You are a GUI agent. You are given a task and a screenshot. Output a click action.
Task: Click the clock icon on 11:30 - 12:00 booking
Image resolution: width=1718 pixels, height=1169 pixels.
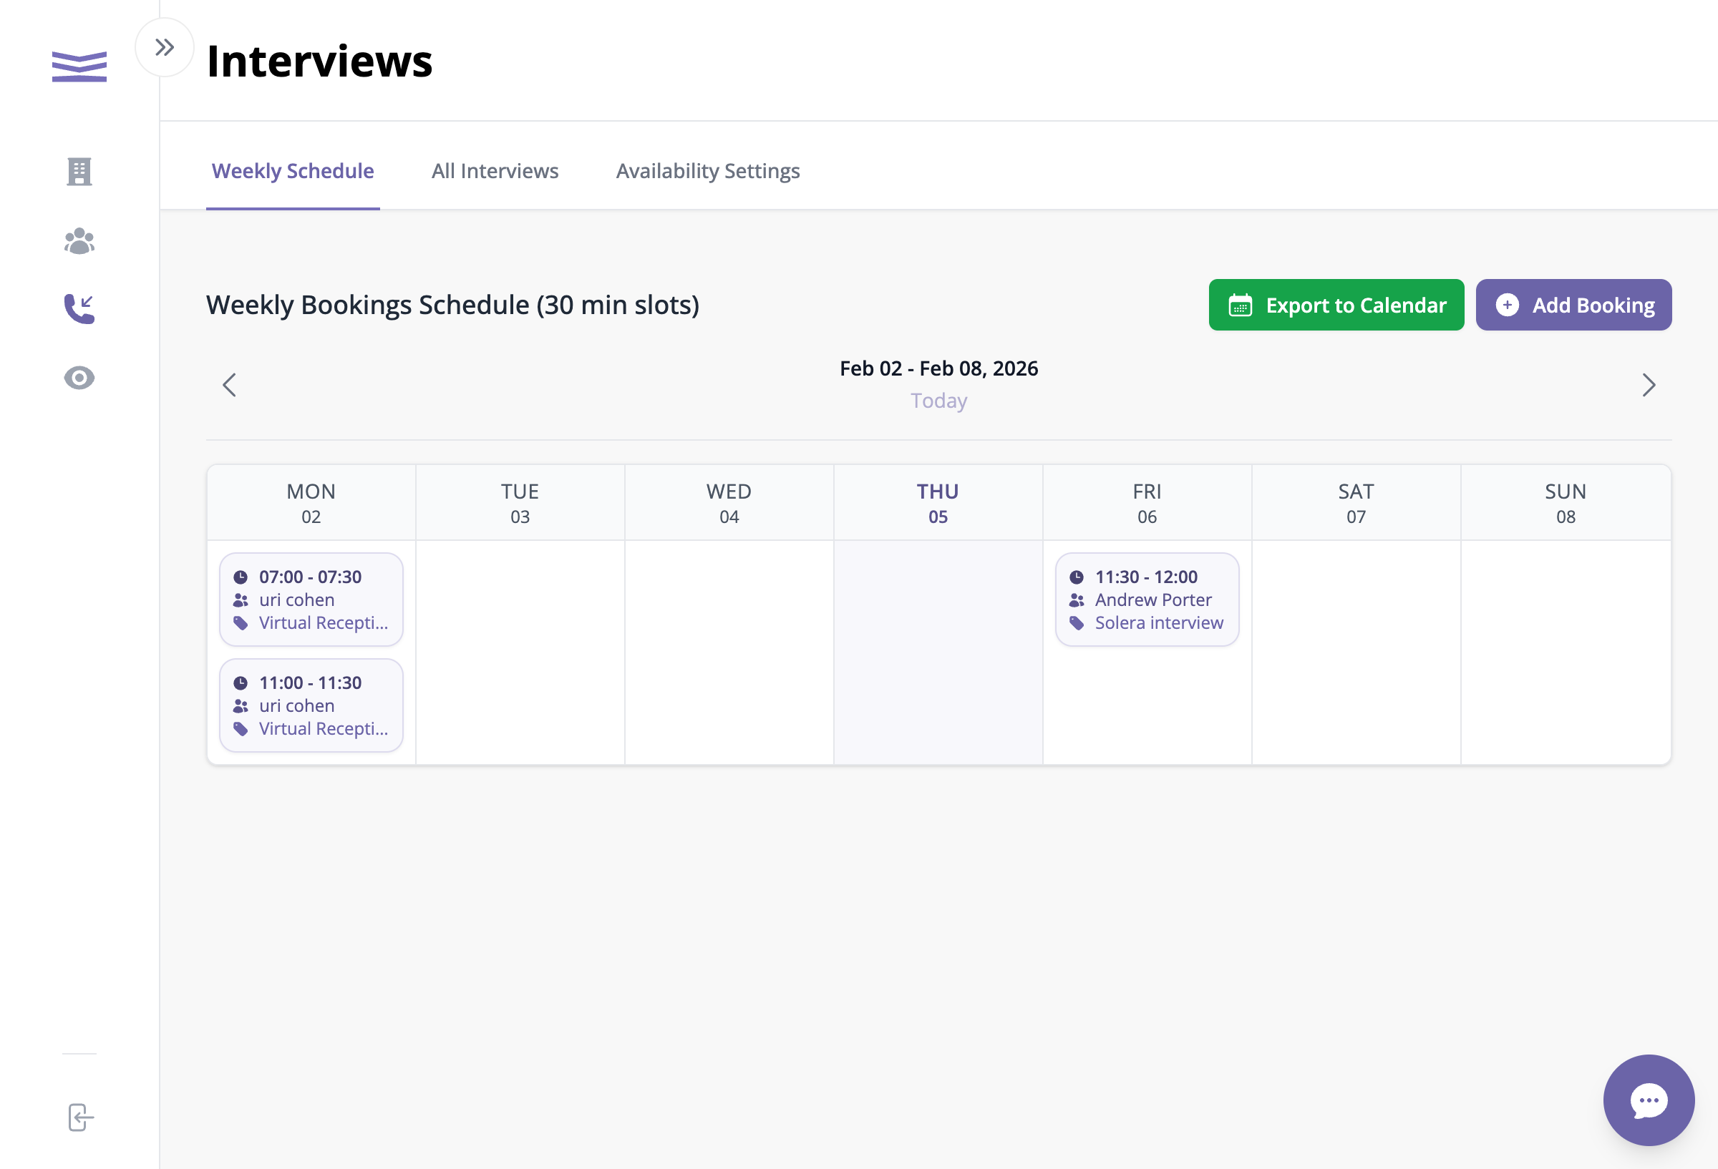(1077, 577)
